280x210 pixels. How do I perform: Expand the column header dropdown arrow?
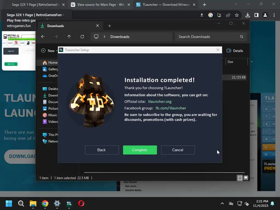(x=252, y=62)
